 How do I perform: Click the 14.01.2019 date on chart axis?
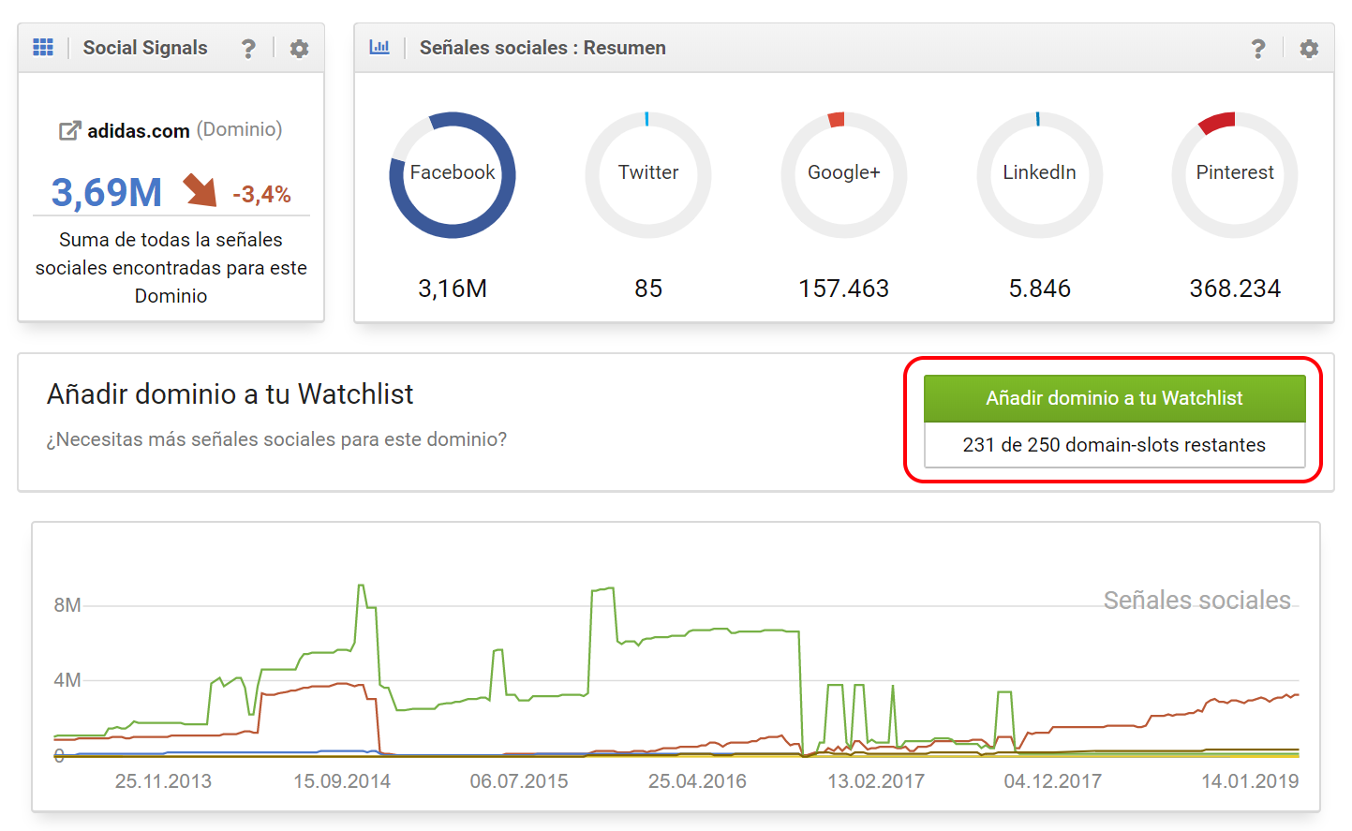1250,781
